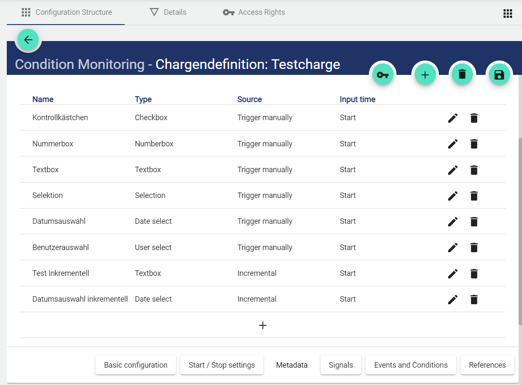
Task: Click the round plus add button in header
Action: point(425,75)
